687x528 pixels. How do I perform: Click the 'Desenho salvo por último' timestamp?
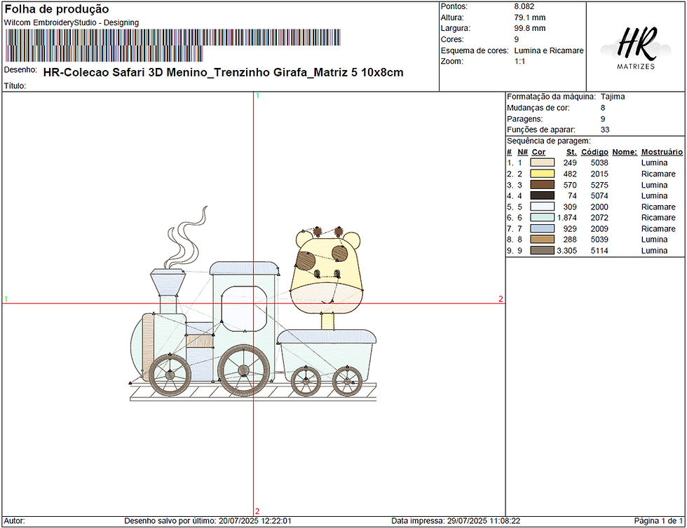click(208, 521)
